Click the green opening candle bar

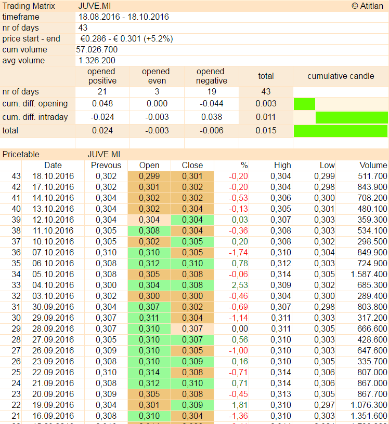(304, 104)
